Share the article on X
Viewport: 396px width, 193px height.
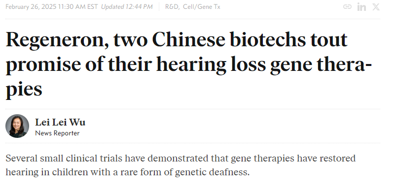tap(376, 7)
